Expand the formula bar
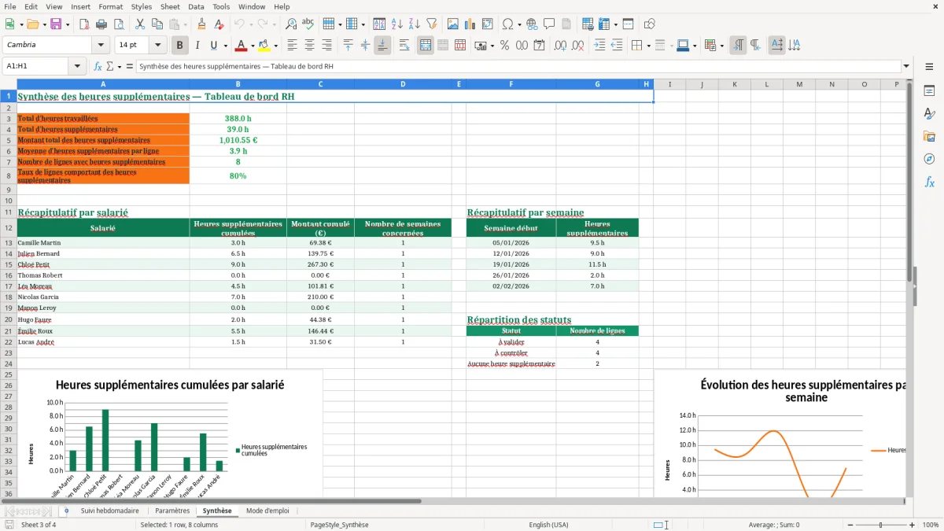The height and width of the screenshot is (531, 944). pyautogui.click(x=906, y=66)
